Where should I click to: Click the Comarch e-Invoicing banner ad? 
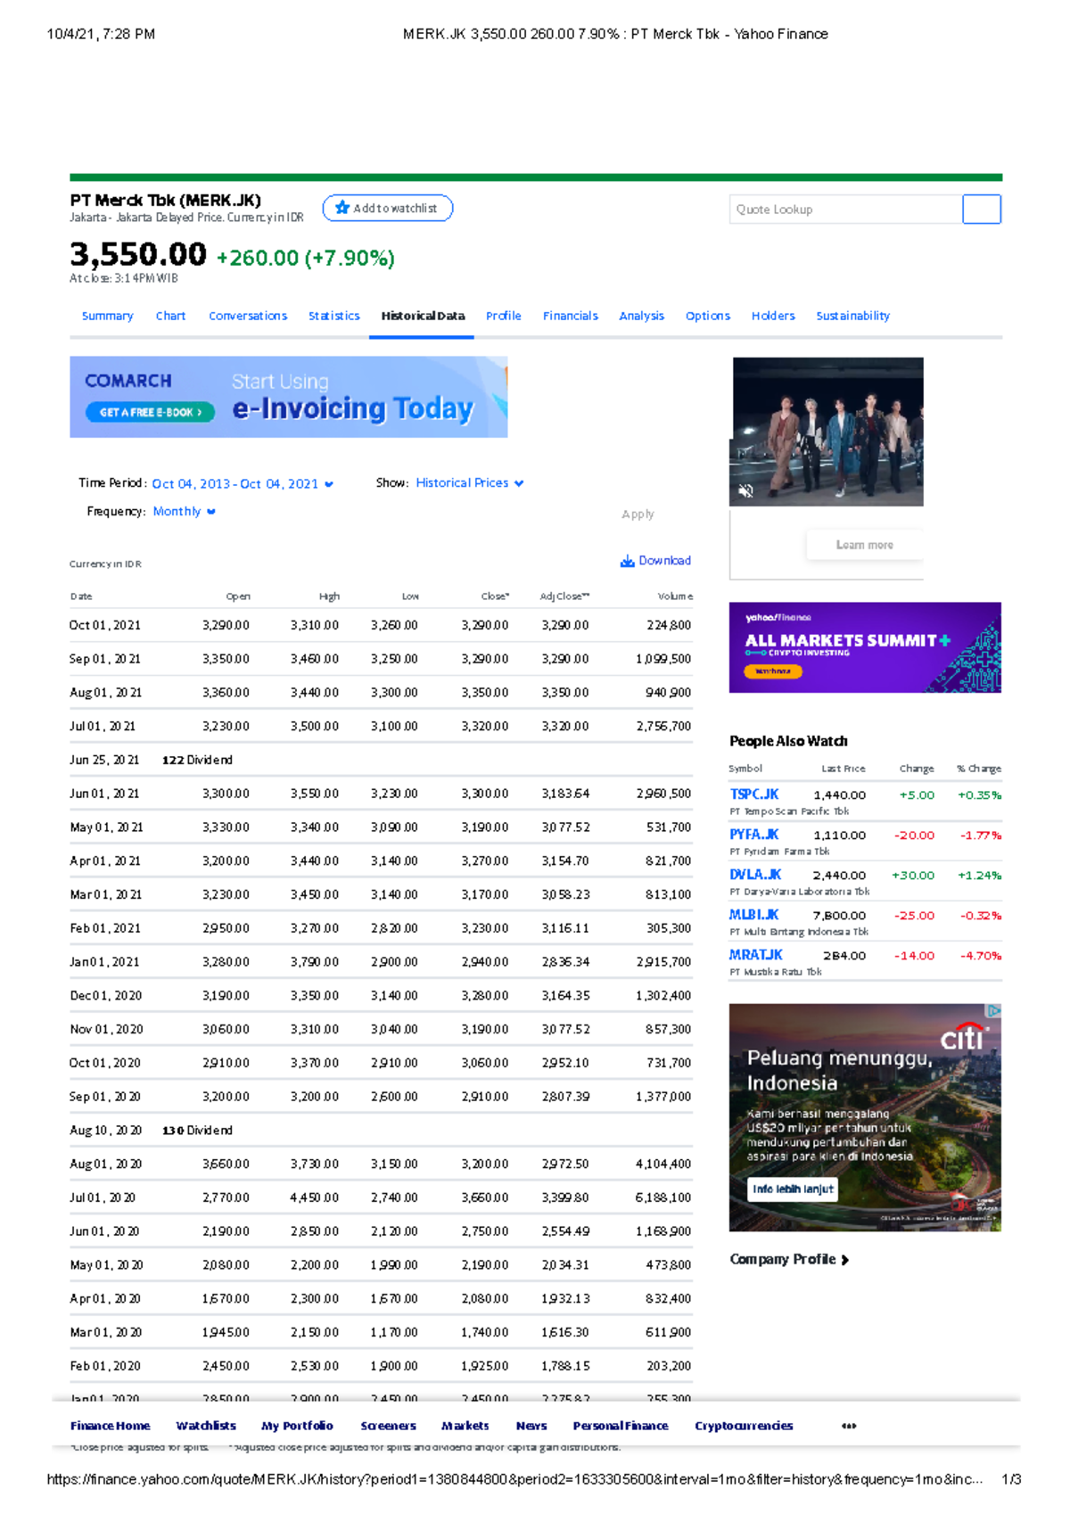coord(289,397)
